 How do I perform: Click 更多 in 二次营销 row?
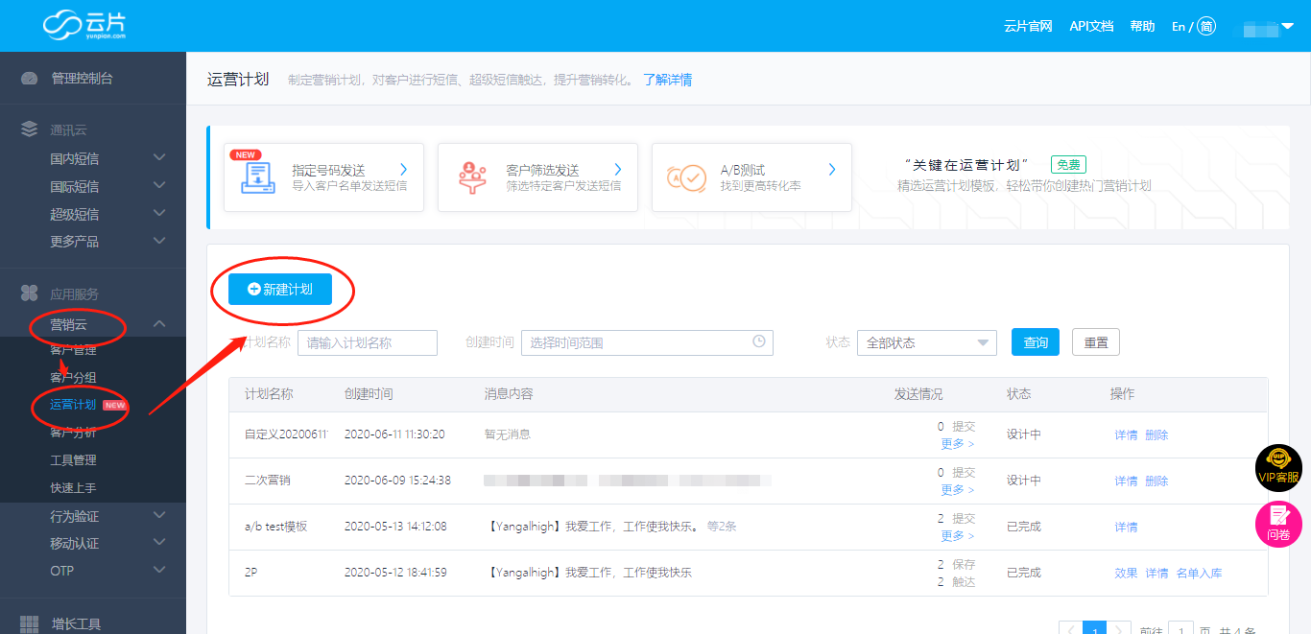(958, 490)
